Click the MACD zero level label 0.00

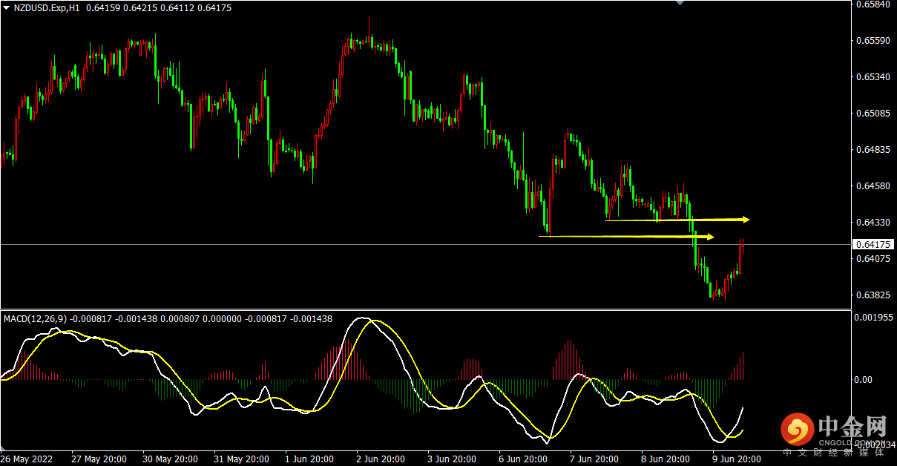(x=864, y=380)
